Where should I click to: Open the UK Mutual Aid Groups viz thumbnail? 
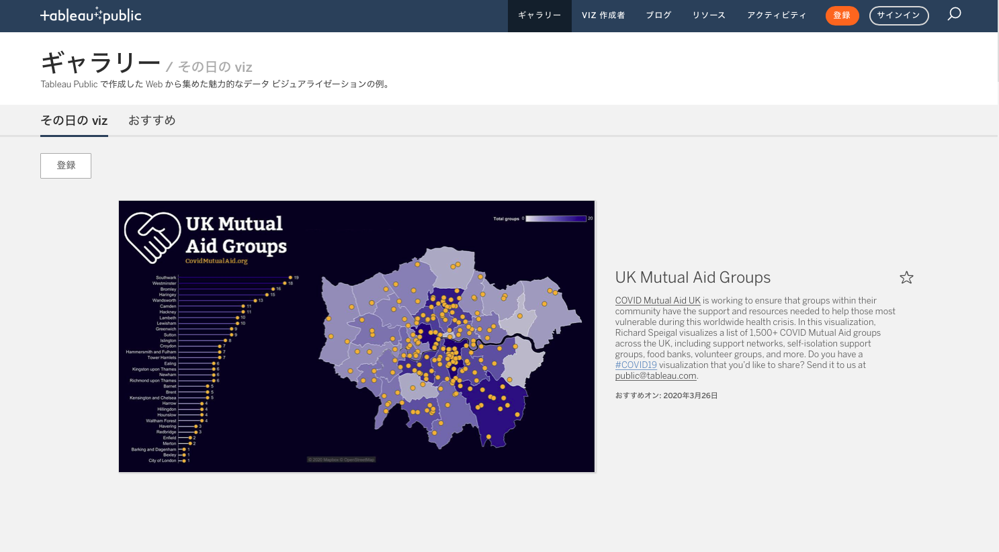[357, 336]
